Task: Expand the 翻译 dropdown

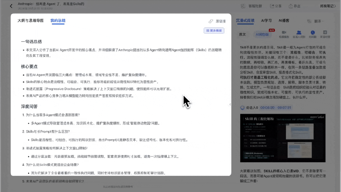Action: click(x=319, y=21)
